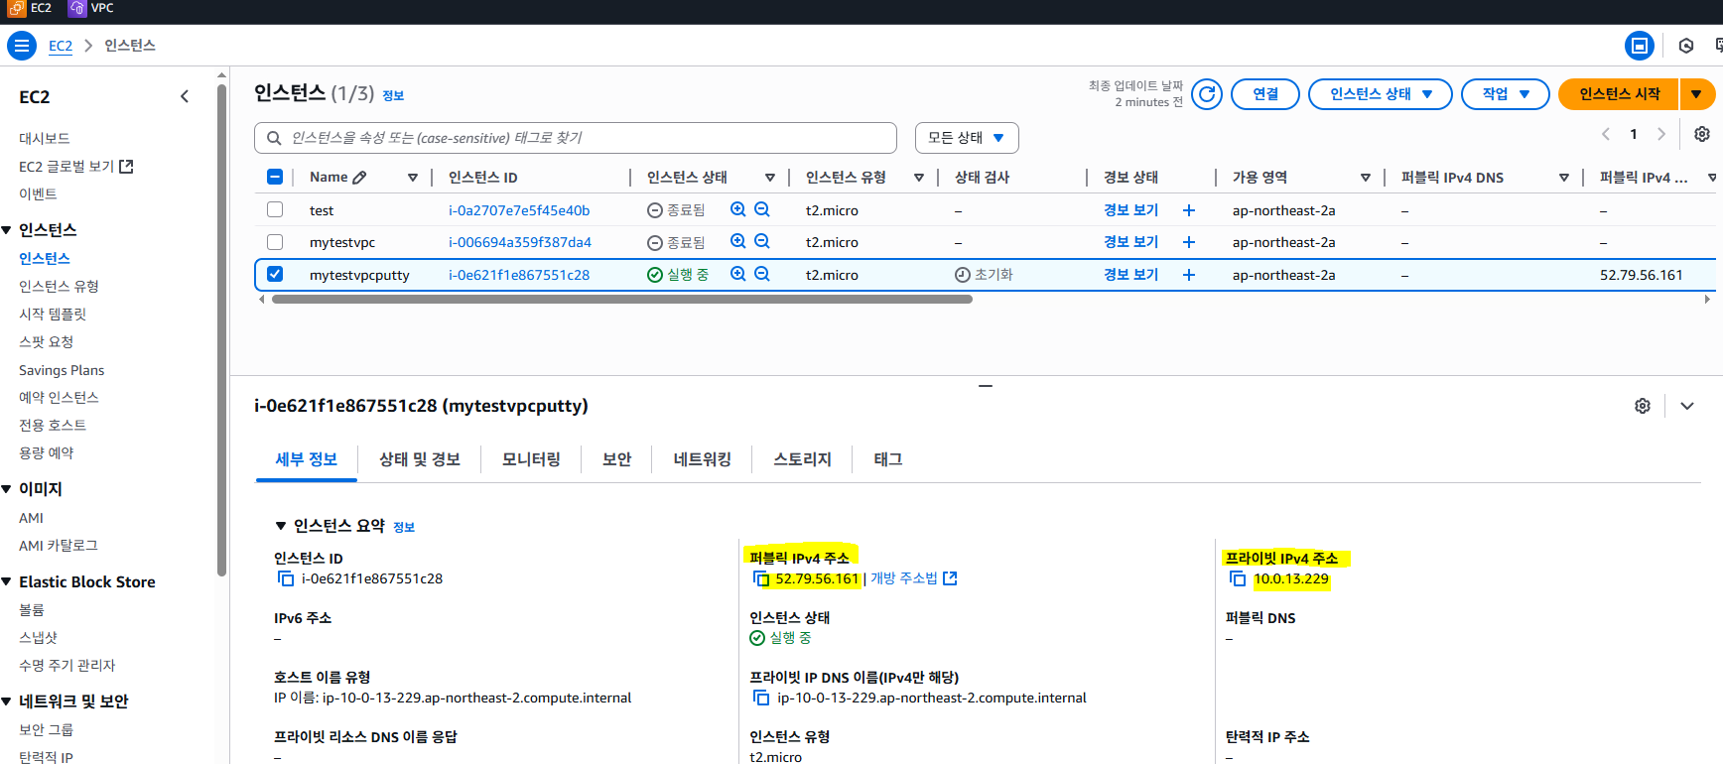Click the horizontal table scrollbar
Viewport: 1723px width, 764px height.
click(x=622, y=299)
